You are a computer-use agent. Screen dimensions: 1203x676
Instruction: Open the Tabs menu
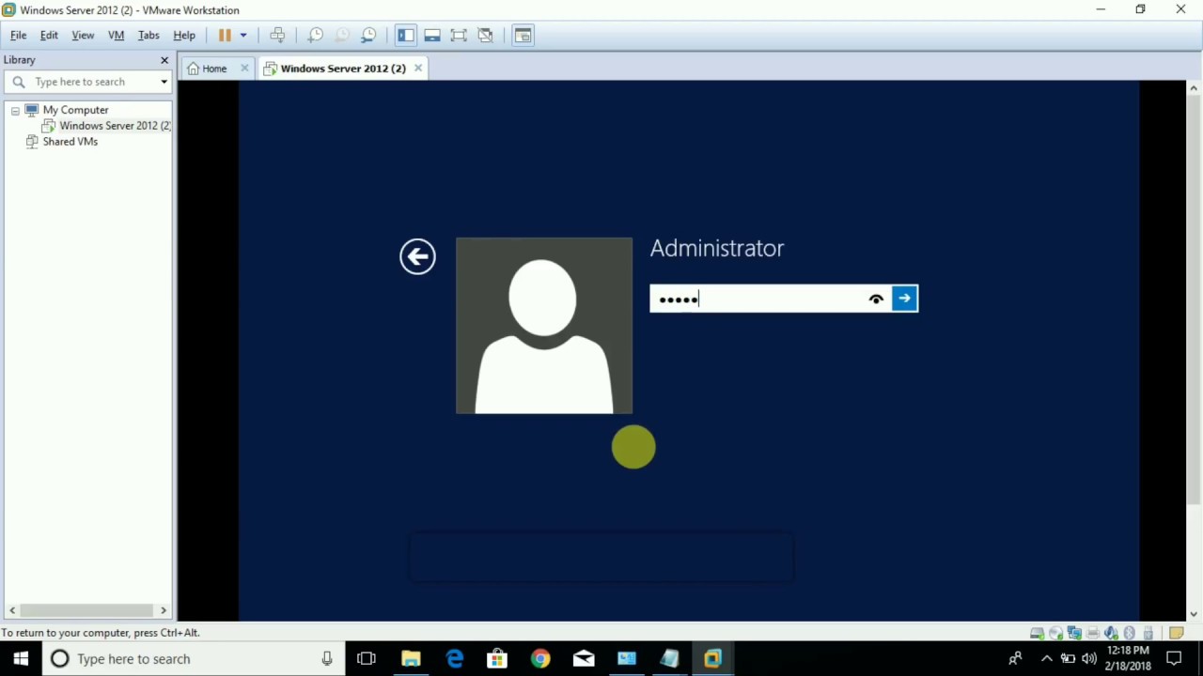148,35
